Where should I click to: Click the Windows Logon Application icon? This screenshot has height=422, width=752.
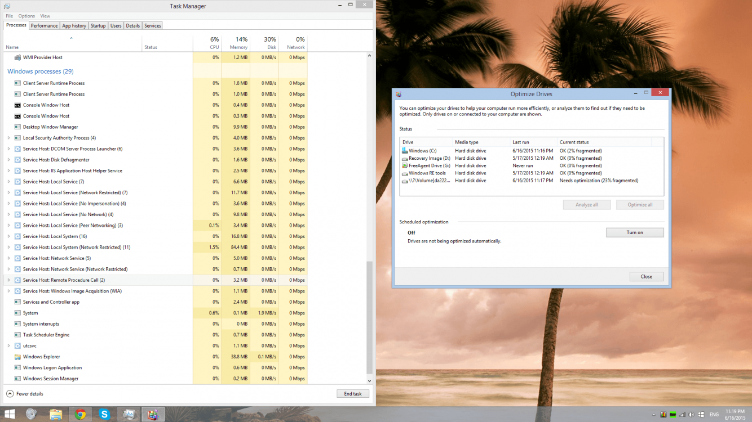(x=17, y=368)
